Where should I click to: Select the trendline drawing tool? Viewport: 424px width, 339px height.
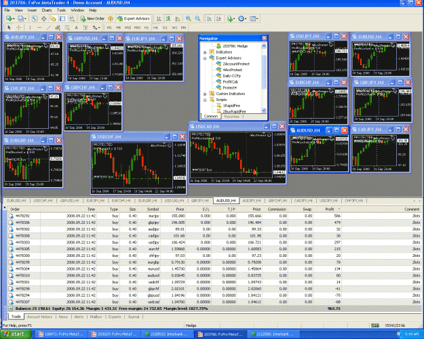48,28
